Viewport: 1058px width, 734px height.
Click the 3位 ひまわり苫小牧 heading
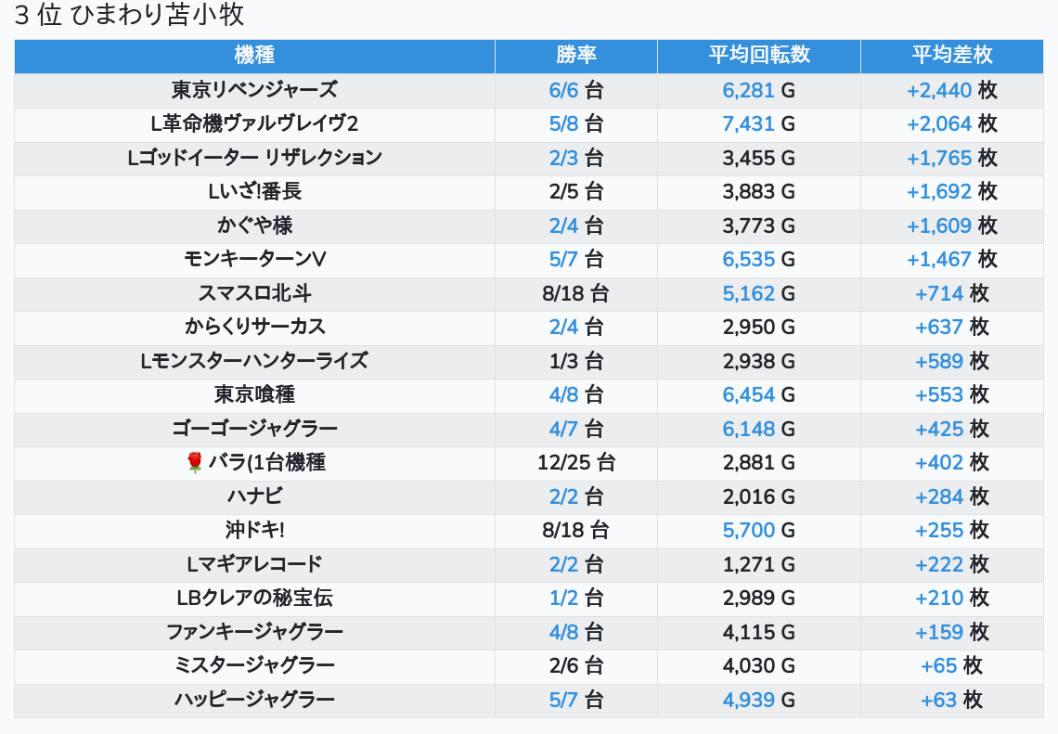coord(129,16)
